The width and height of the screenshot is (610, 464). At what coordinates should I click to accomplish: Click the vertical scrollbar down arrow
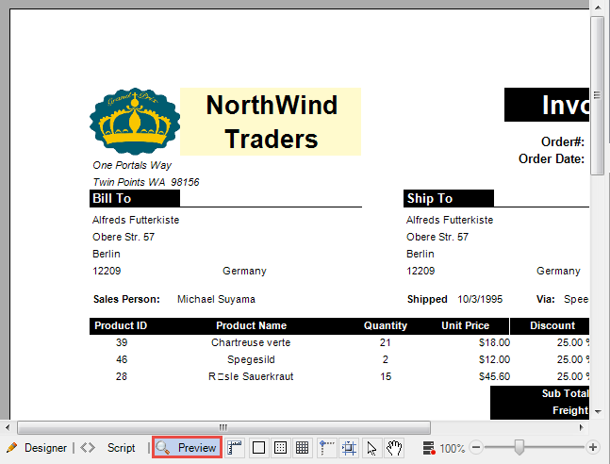pos(598,411)
